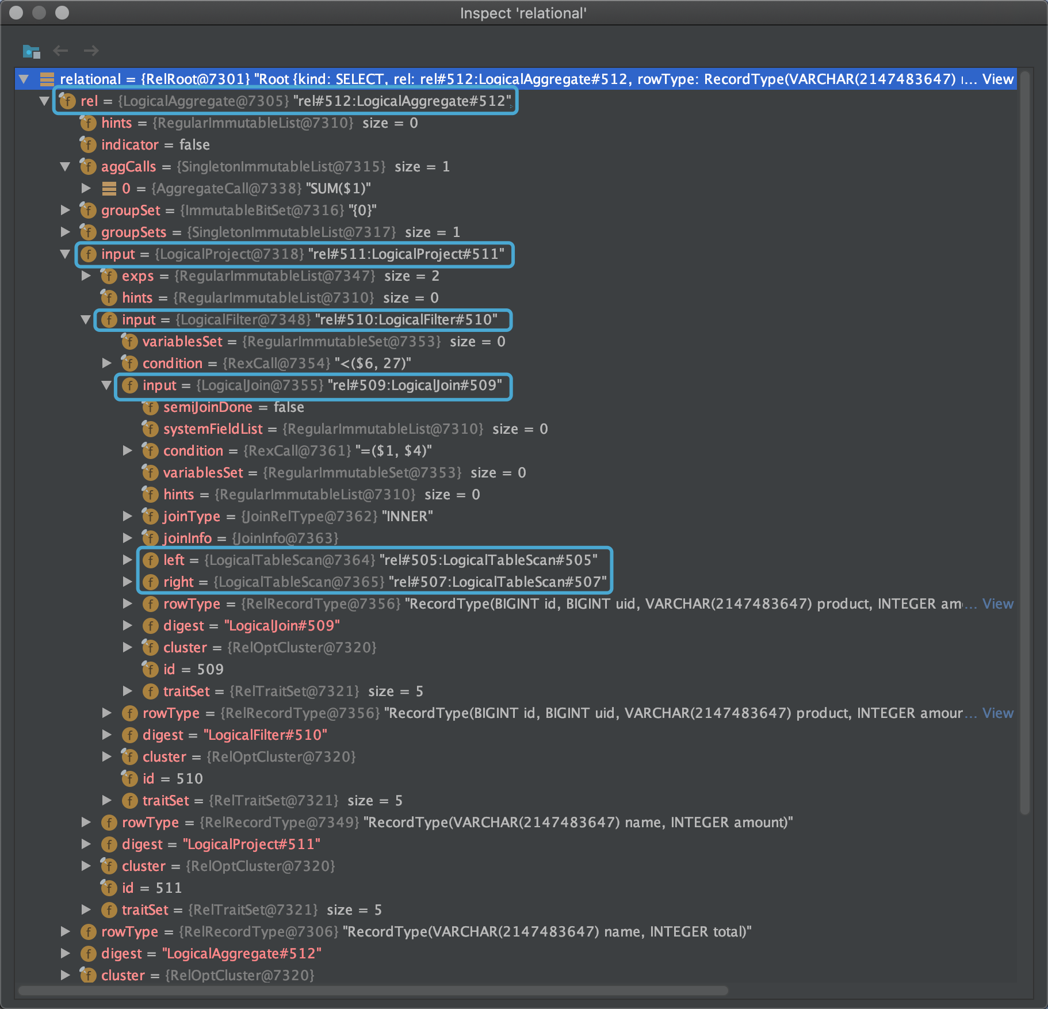Viewport: 1048px width, 1009px height.
Task: Select the semiJoinDone = false row
Action: 516,407
